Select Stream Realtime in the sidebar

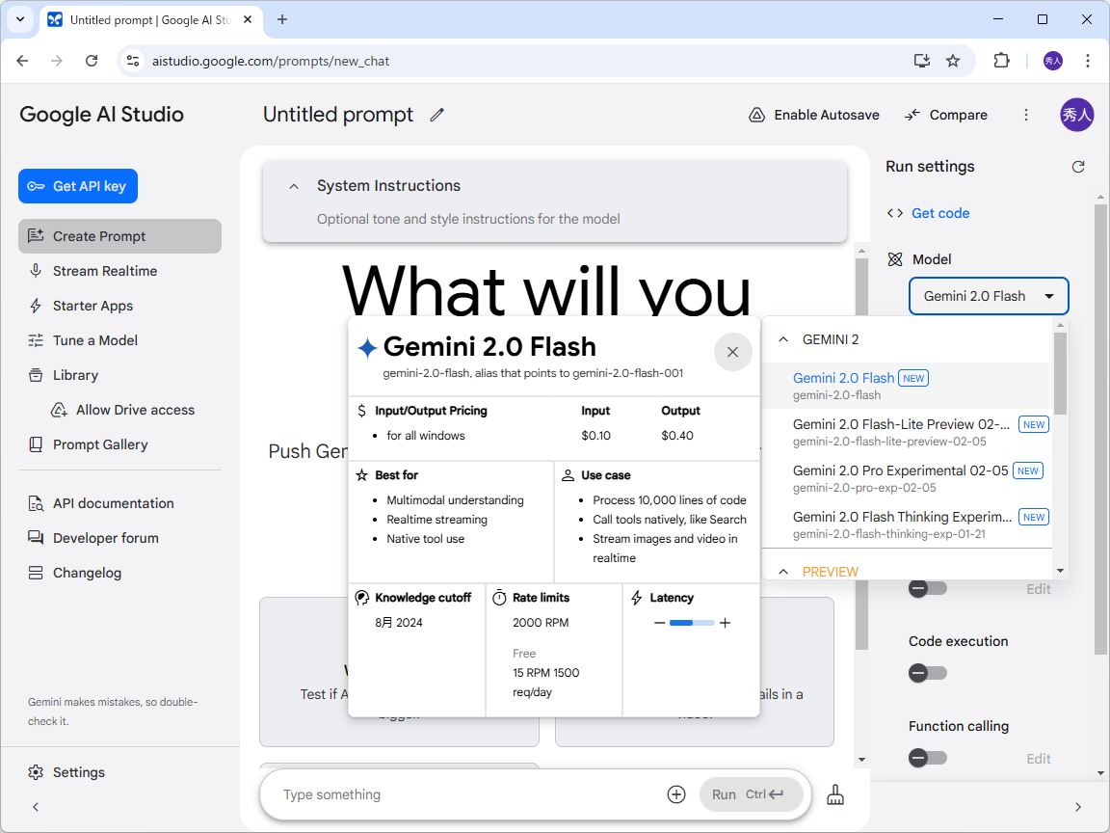point(106,271)
